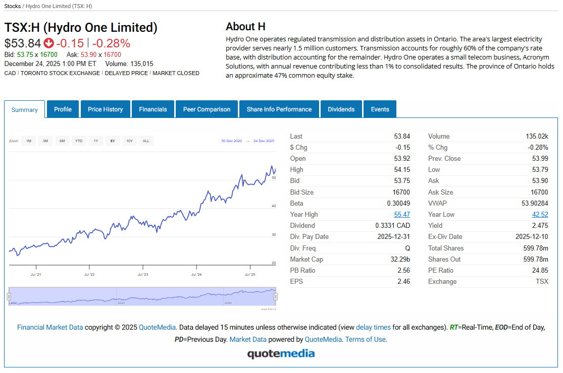Click the red down-arrow price change icon
This screenshot has height=373, width=563.
click(48, 43)
